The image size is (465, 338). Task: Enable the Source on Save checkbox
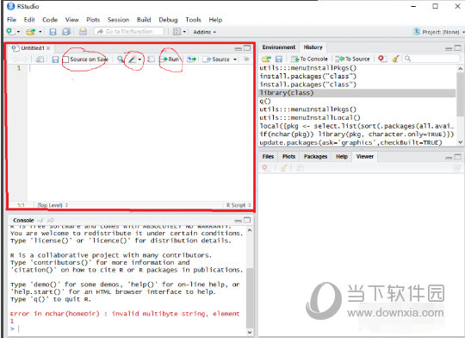(x=65, y=59)
